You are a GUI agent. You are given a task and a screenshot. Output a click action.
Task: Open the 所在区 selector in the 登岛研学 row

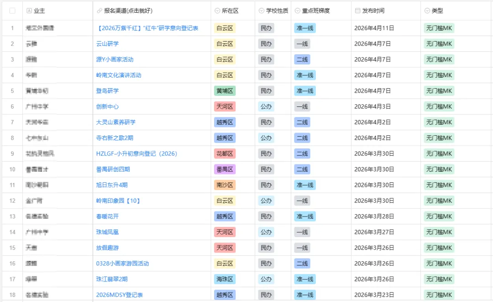(225, 90)
